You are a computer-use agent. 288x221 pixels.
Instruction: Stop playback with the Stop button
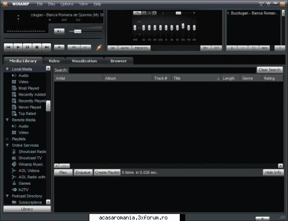(37, 47)
